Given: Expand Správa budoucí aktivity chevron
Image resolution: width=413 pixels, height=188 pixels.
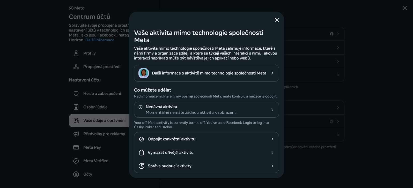Looking at the screenshot, I should (272, 166).
